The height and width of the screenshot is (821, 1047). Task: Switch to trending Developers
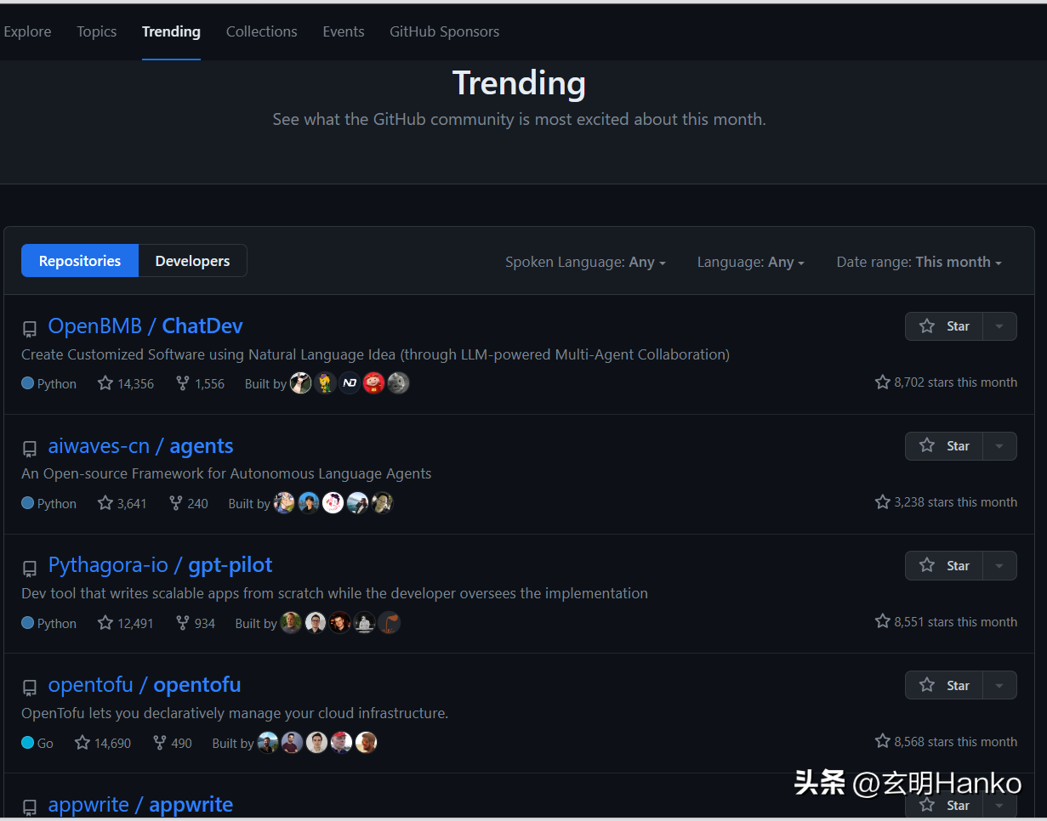click(192, 261)
